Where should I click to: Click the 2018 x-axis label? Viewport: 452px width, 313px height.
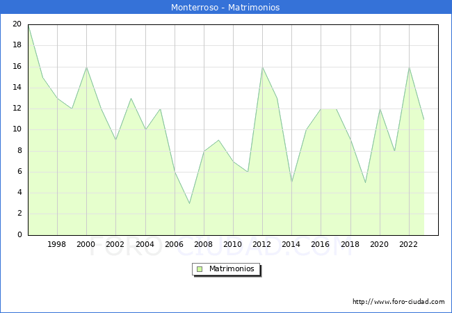pyautogui.click(x=350, y=244)
